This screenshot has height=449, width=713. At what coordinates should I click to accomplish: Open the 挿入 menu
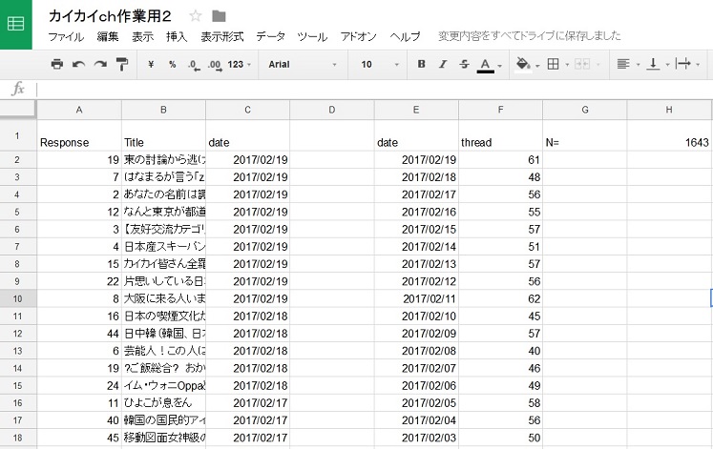177,36
